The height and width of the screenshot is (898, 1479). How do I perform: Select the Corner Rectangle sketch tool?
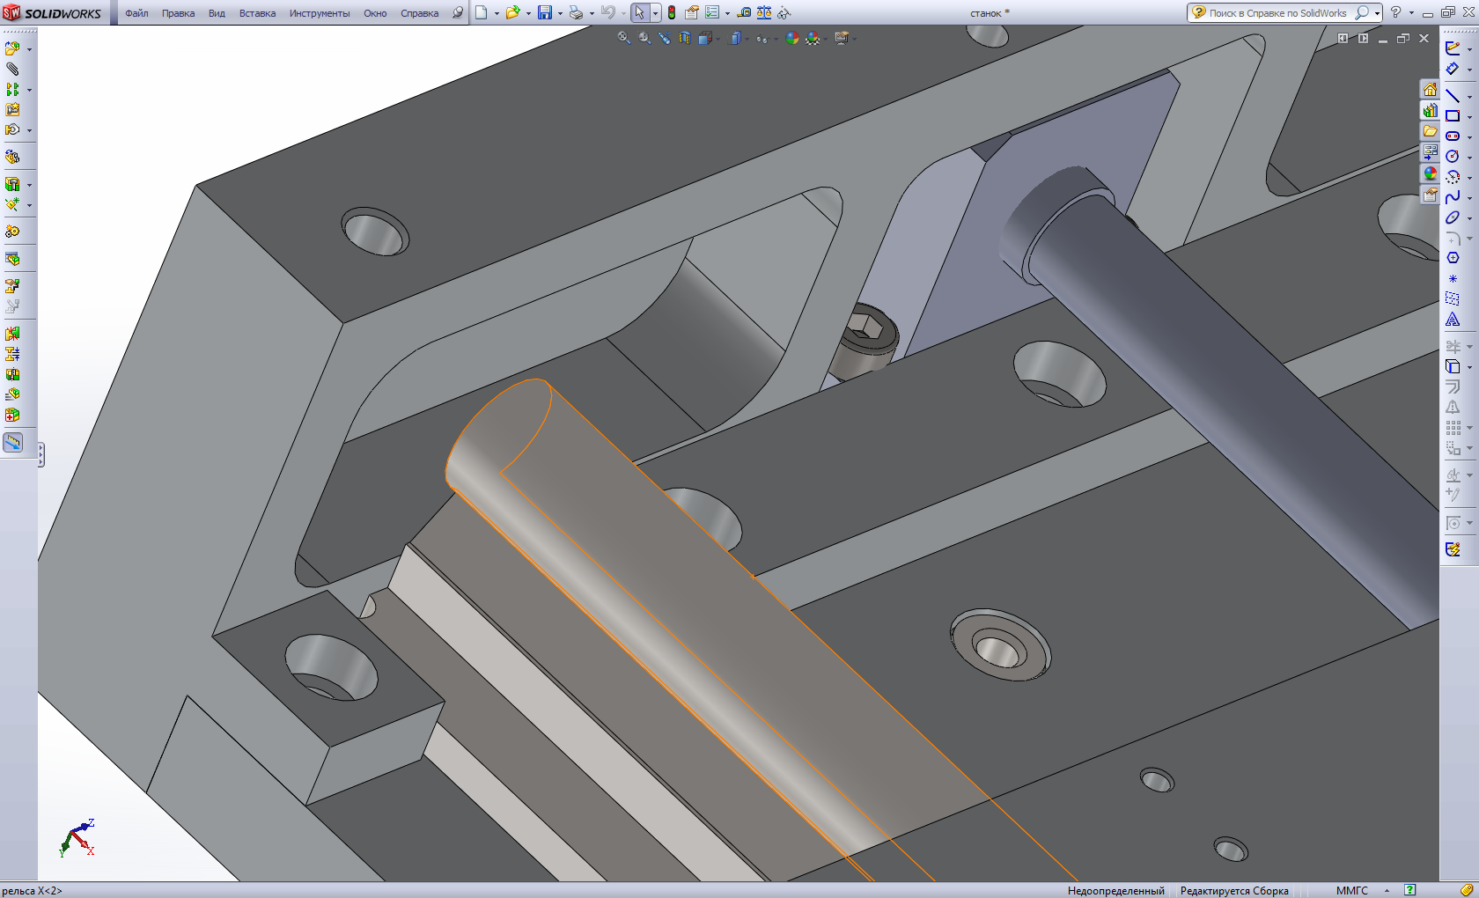pos(1453,116)
